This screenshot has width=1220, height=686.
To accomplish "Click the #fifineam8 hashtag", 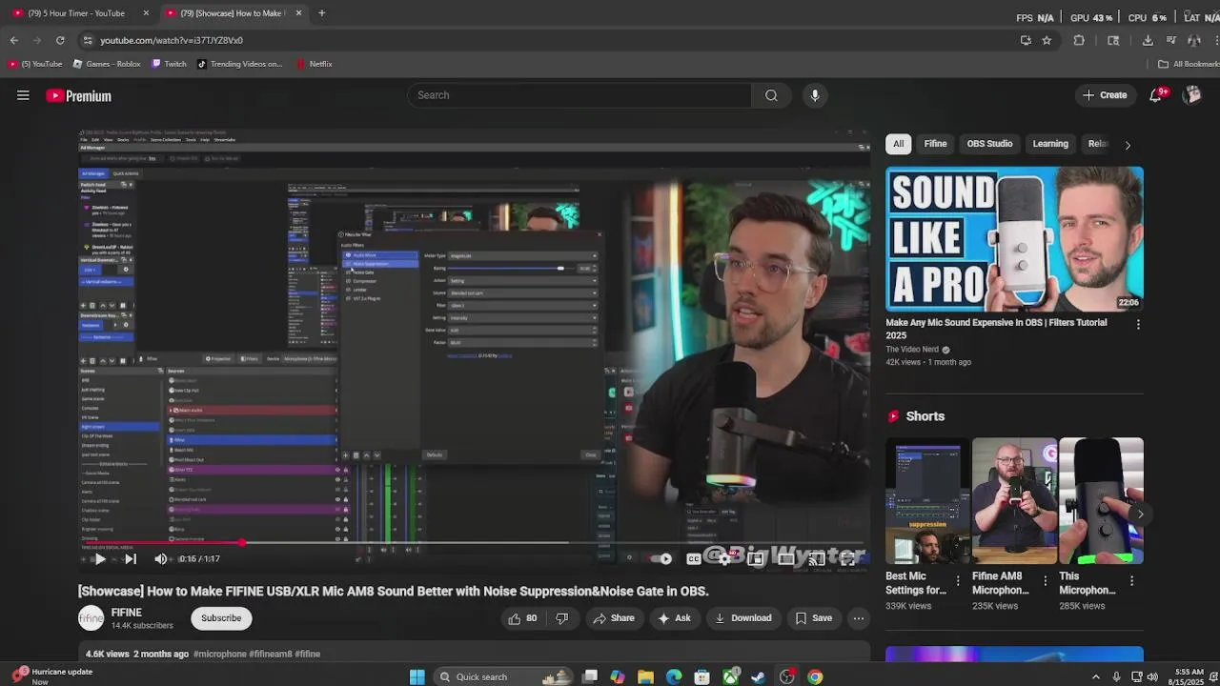I will click(x=270, y=655).
